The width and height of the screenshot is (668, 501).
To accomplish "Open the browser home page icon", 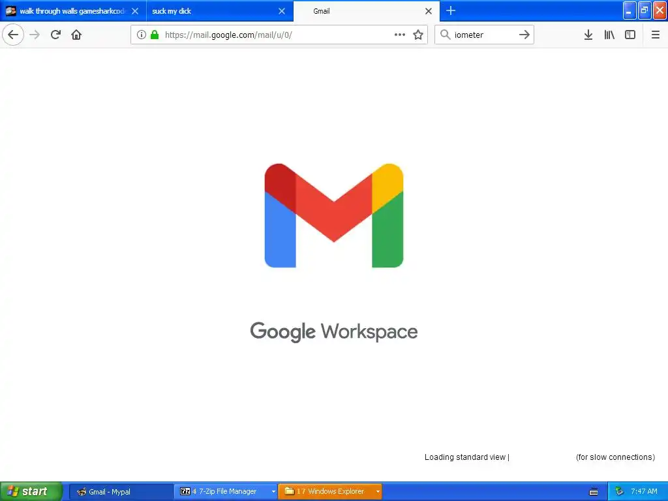I will [76, 35].
